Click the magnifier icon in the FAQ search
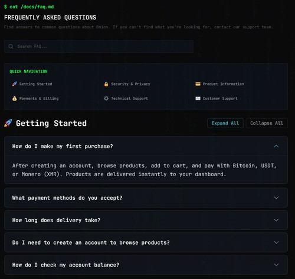Viewport: 295px width, 279px height. click(x=11, y=47)
